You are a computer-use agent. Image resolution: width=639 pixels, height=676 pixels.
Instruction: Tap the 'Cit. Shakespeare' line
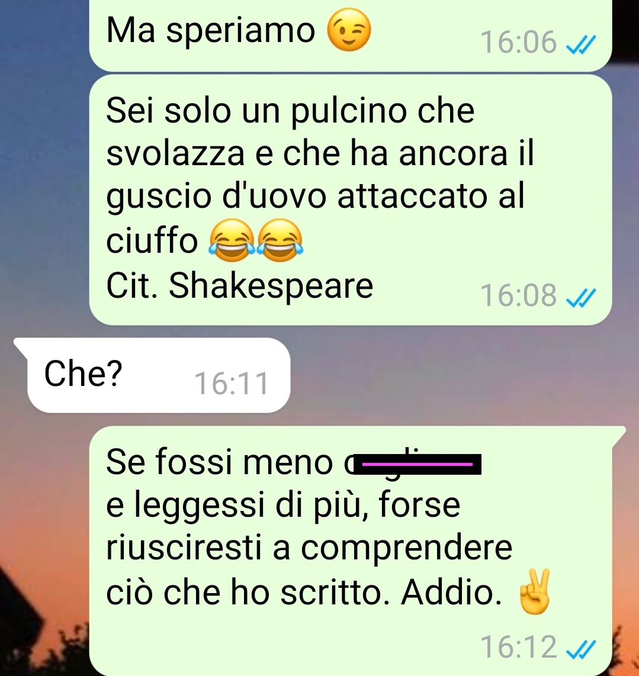pyautogui.click(x=239, y=285)
